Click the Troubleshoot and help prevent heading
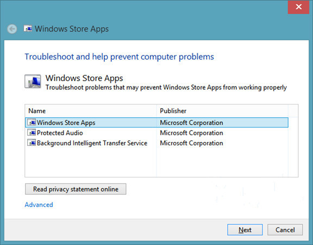Image resolution: width=313 pixels, height=245 pixels. coord(119,57)
